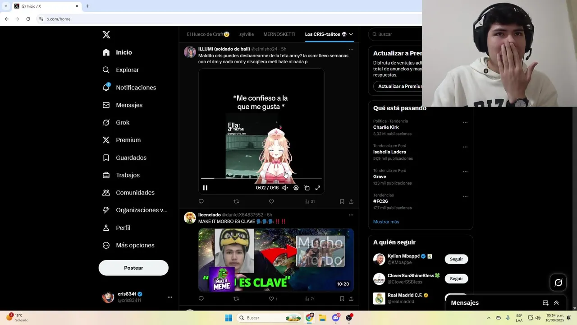Reply to ILLUMI's post
Screen dimensions: 577x325
pos(201,201)
